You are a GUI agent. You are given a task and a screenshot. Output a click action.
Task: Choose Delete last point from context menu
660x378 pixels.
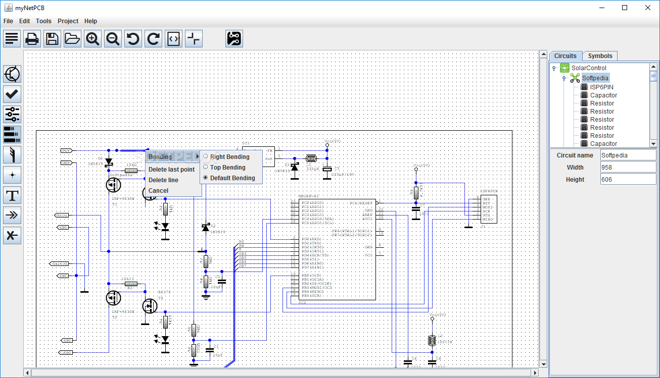tap(173, 170)
